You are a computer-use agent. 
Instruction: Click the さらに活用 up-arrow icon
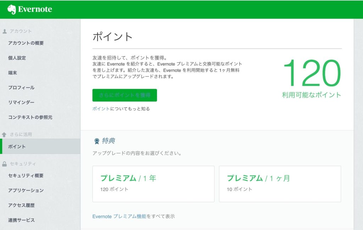4,134
